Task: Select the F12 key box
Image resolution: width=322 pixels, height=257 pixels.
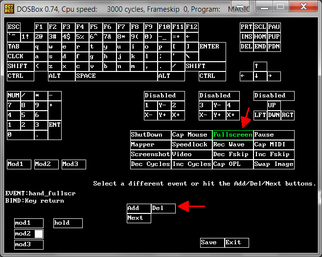Action: tap(192, 27)
